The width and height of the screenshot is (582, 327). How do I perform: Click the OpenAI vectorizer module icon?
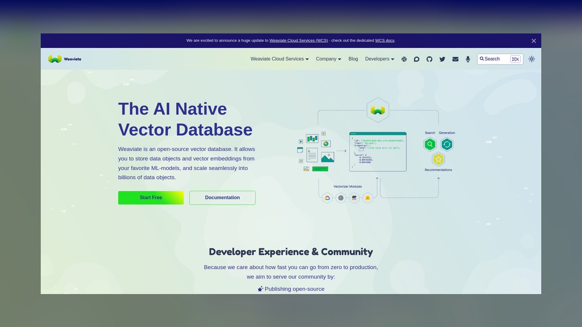tap(341, 198)
